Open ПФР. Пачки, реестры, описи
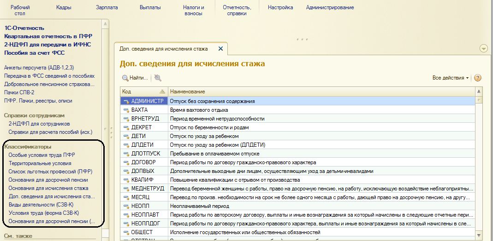Image resolution: width=493 pixels, height=241 pixels. [x=38, y=101]
